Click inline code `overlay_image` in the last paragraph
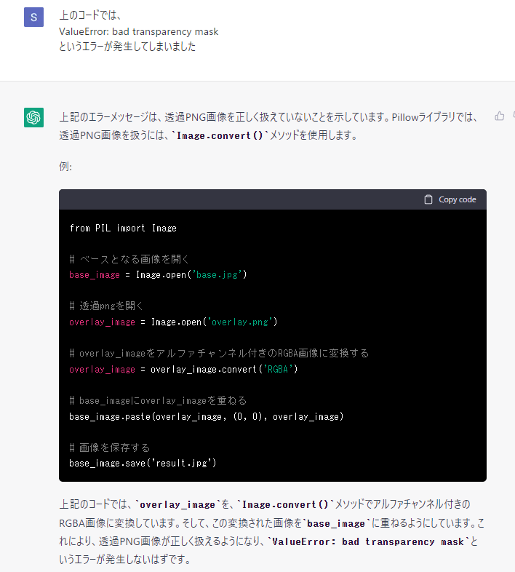Screen dimensions: 515x572 [x=177, y=504]
